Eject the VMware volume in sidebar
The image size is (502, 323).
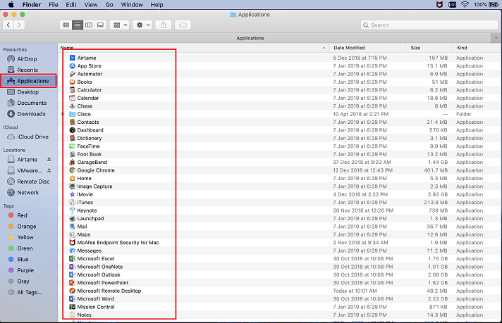click(x=49, y=170)
